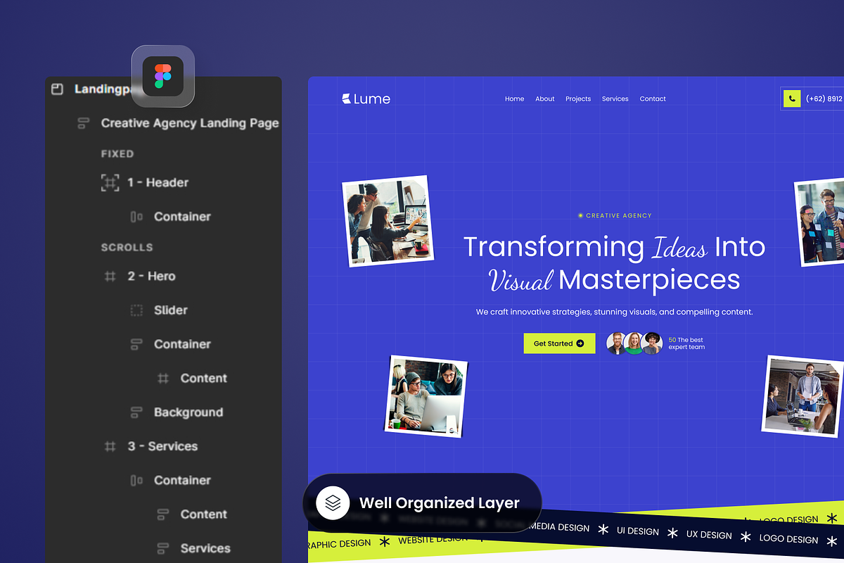The height and width of the screenshot is (563, 844).
Task: Click the blonde woman avatar
Action: click(634, 343)
